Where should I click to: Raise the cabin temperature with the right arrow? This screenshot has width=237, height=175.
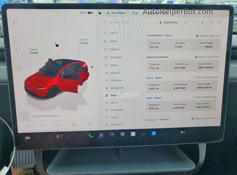[69, 136]
